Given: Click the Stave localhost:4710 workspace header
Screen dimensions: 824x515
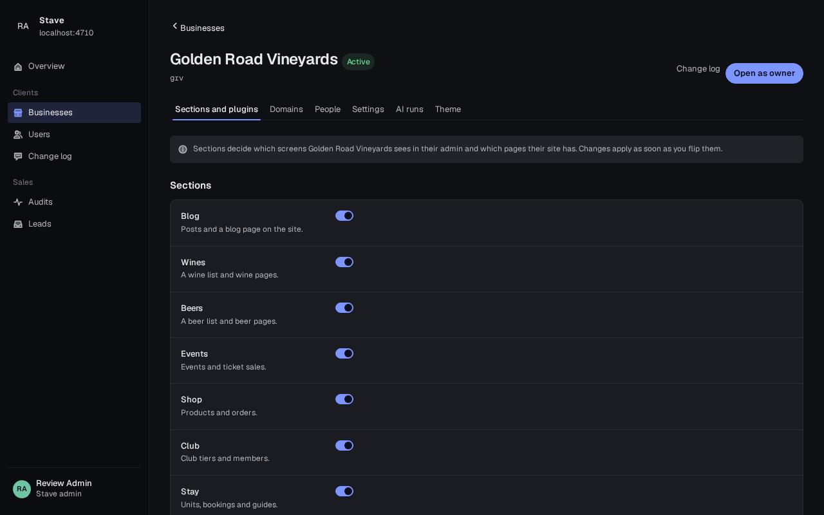Looking at the screenshot, I should pos(74,26).
